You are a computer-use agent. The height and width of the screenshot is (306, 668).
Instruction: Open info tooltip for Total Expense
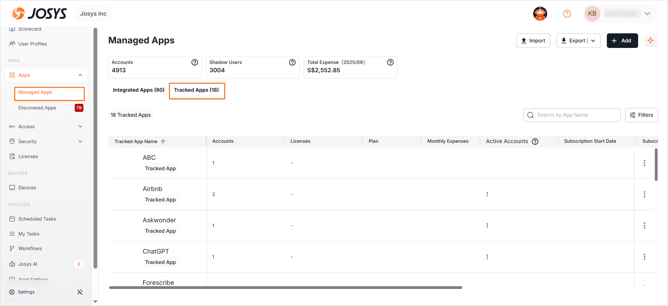click(x=390, y=62)
